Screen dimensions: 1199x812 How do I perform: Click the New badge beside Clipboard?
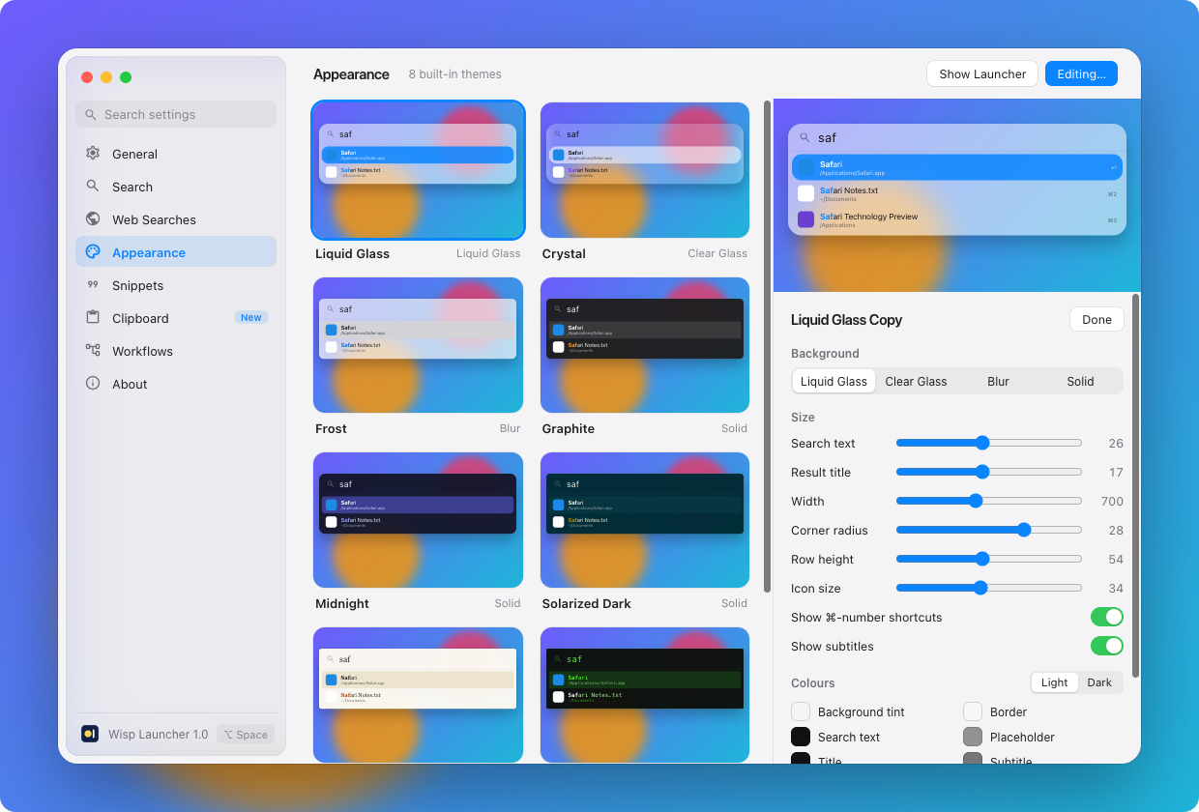click(251, 318)
